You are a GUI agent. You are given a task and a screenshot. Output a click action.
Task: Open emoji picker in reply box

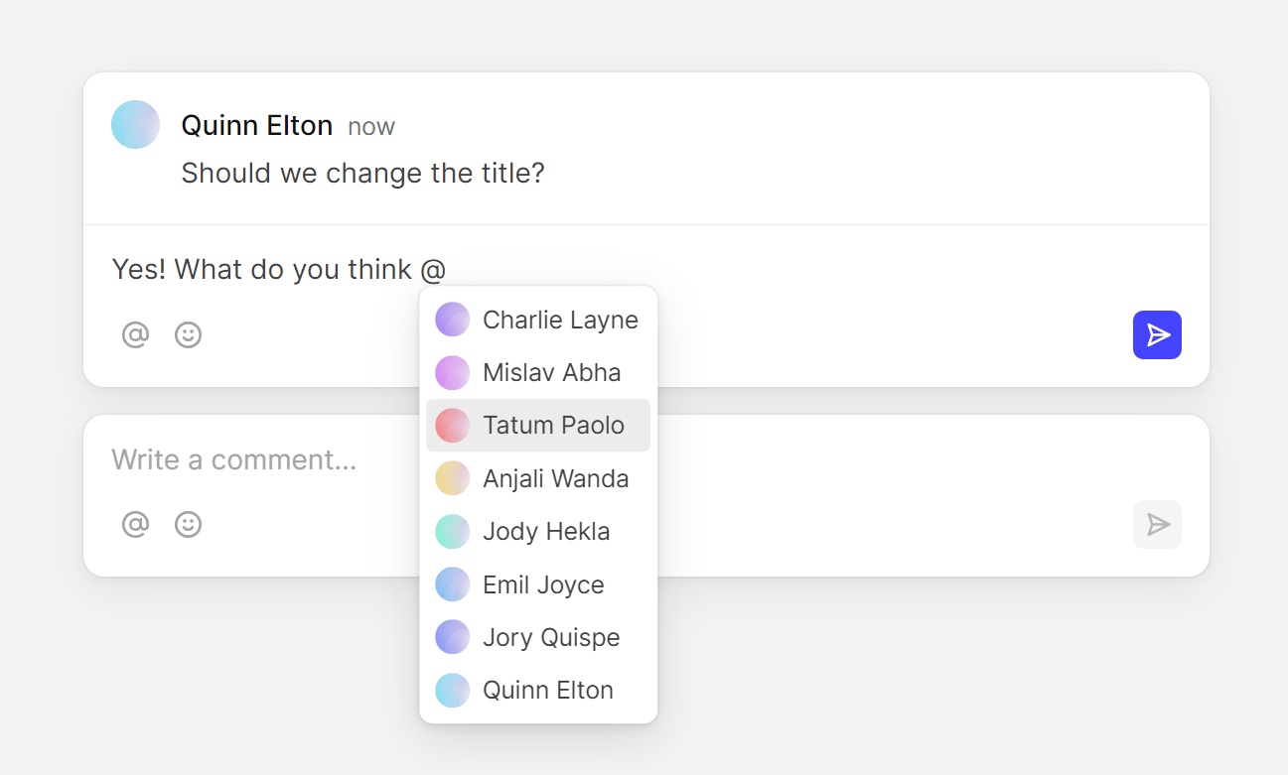(188, 335)
